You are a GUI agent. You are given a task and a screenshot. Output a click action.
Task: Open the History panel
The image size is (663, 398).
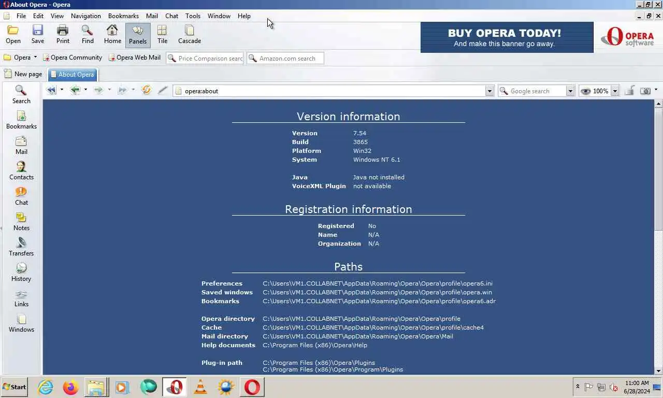click(x=21, y=273)
